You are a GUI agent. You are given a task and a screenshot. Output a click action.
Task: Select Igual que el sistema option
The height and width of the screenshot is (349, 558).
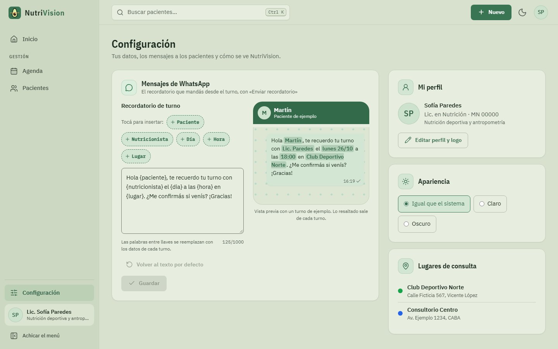(x=434, y=204)
